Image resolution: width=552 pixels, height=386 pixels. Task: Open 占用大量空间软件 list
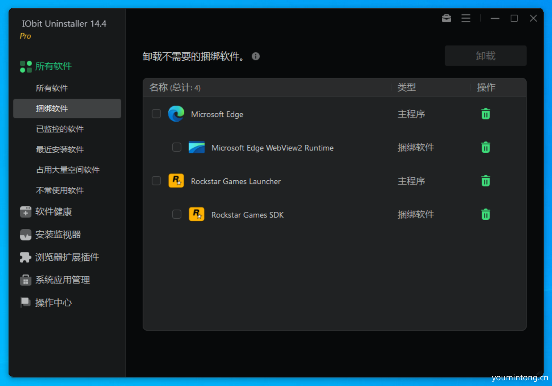coord(68,170)
